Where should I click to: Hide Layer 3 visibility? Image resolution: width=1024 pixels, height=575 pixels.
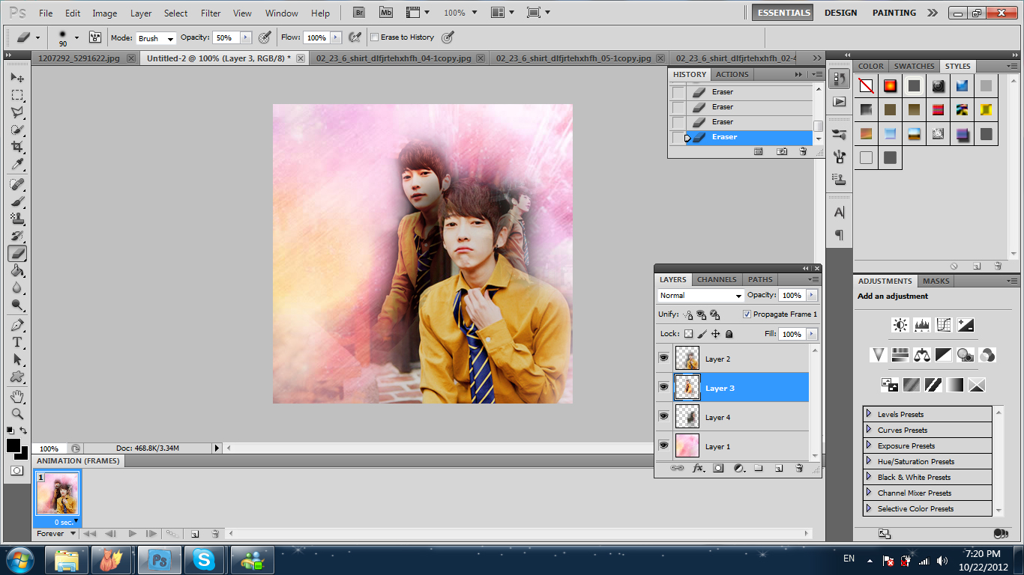click(663, 387)
